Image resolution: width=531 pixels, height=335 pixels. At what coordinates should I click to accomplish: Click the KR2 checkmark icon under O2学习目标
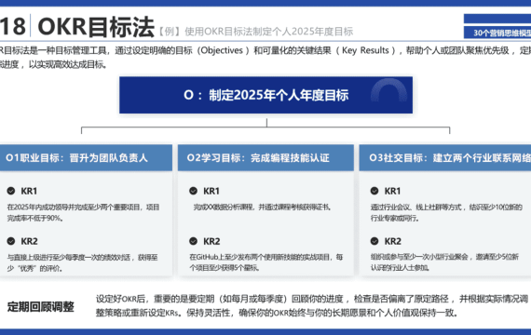[x=193, y=241]
